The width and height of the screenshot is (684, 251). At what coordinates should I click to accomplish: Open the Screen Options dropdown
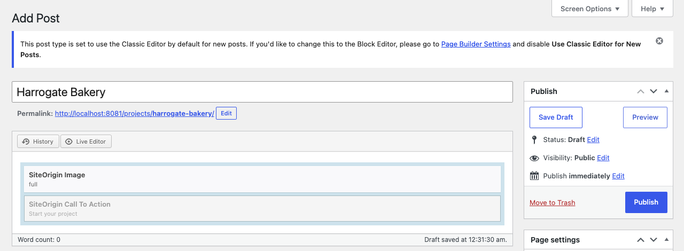point(590,9)
